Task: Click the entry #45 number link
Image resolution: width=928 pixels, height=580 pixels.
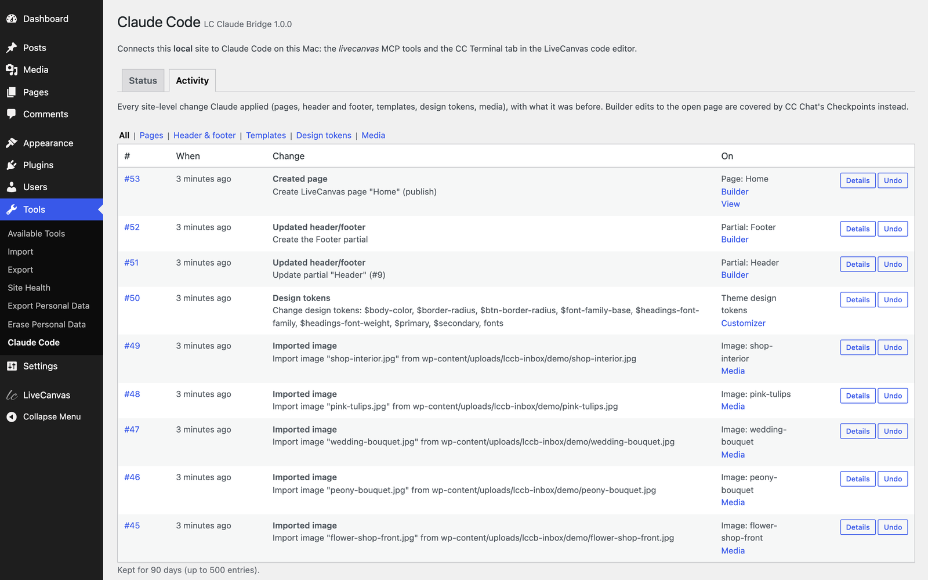Action: pos(132,525)
